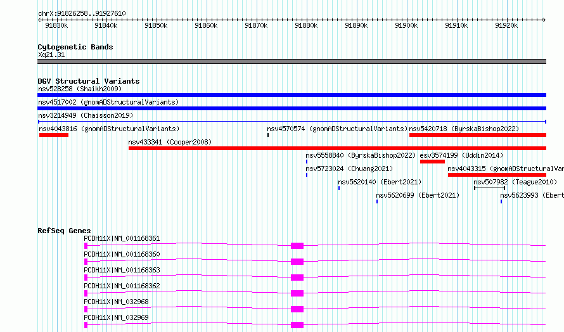
Task: Click the first small exon of NM_001168361
Action: tap(86, 246)
